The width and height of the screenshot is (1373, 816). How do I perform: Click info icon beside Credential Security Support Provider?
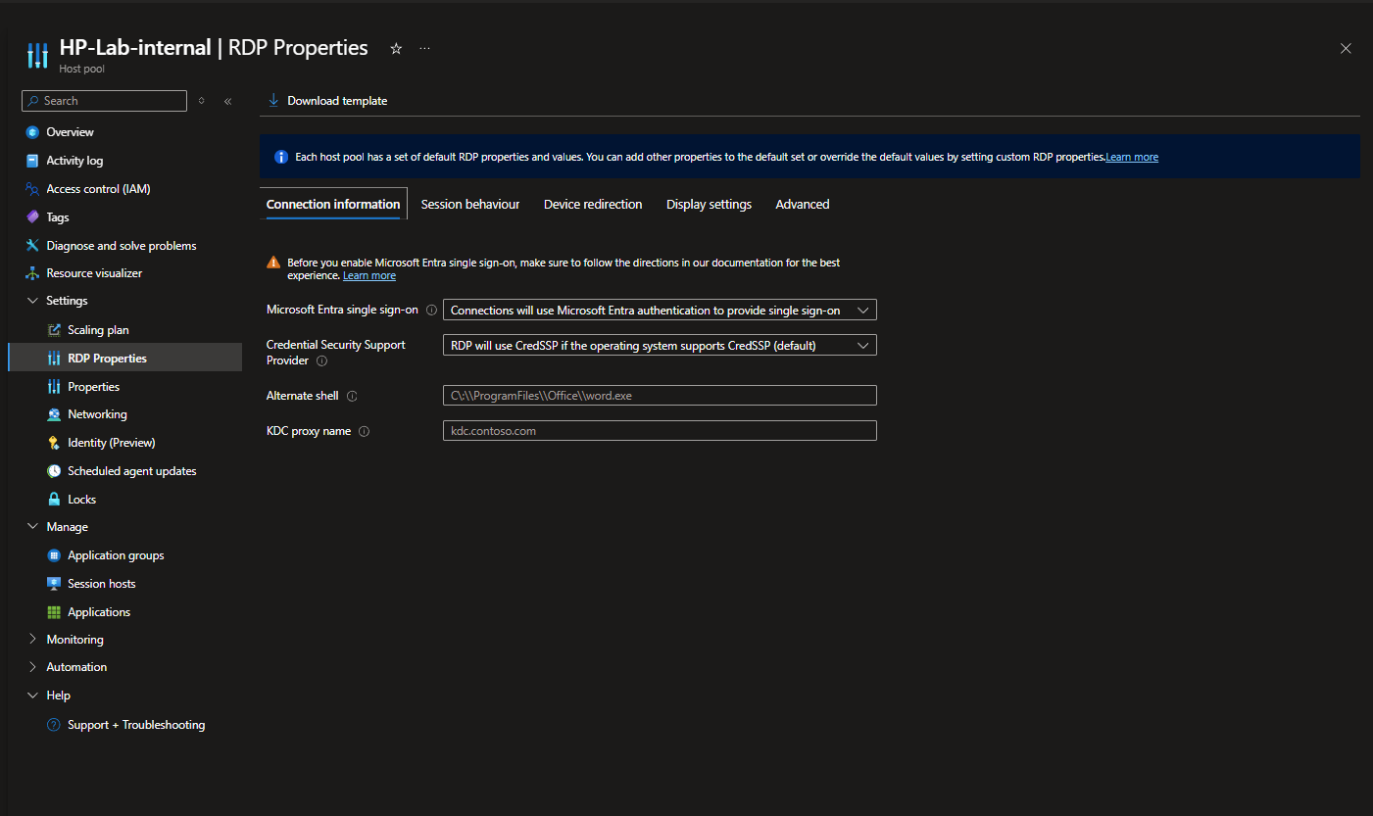pos(321,361)
